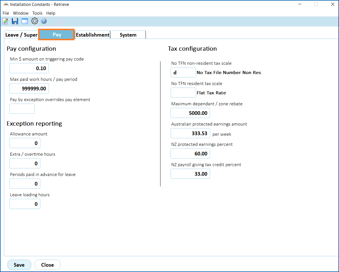
Task: Click the edit notepad pencil toolbar icon
Action: pyautogui.click(x=5, y=21)
